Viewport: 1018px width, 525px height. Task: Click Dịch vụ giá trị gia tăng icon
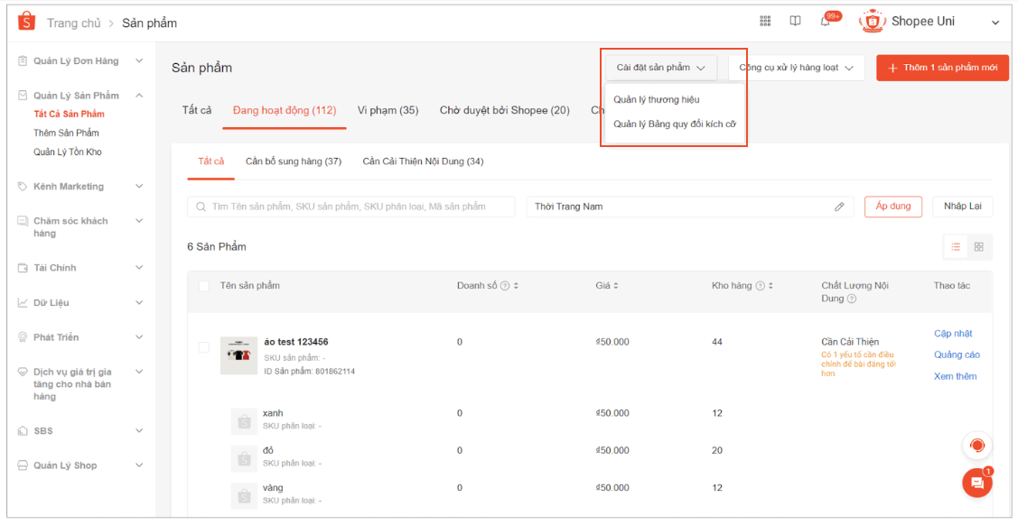pos(23,372)
